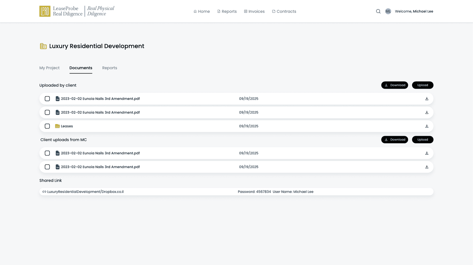Download first file under Uploaded by client
The height and width of the screenshot is (265, 473).
point(427,99)
